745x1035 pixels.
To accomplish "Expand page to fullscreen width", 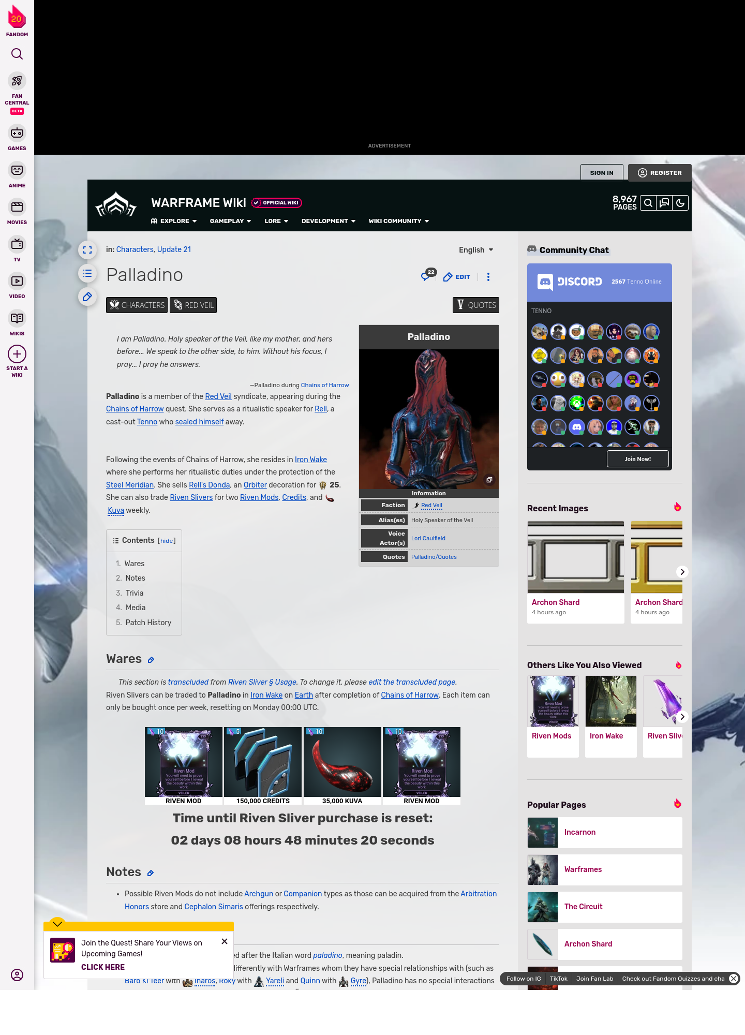I will [x=87, y=250].
